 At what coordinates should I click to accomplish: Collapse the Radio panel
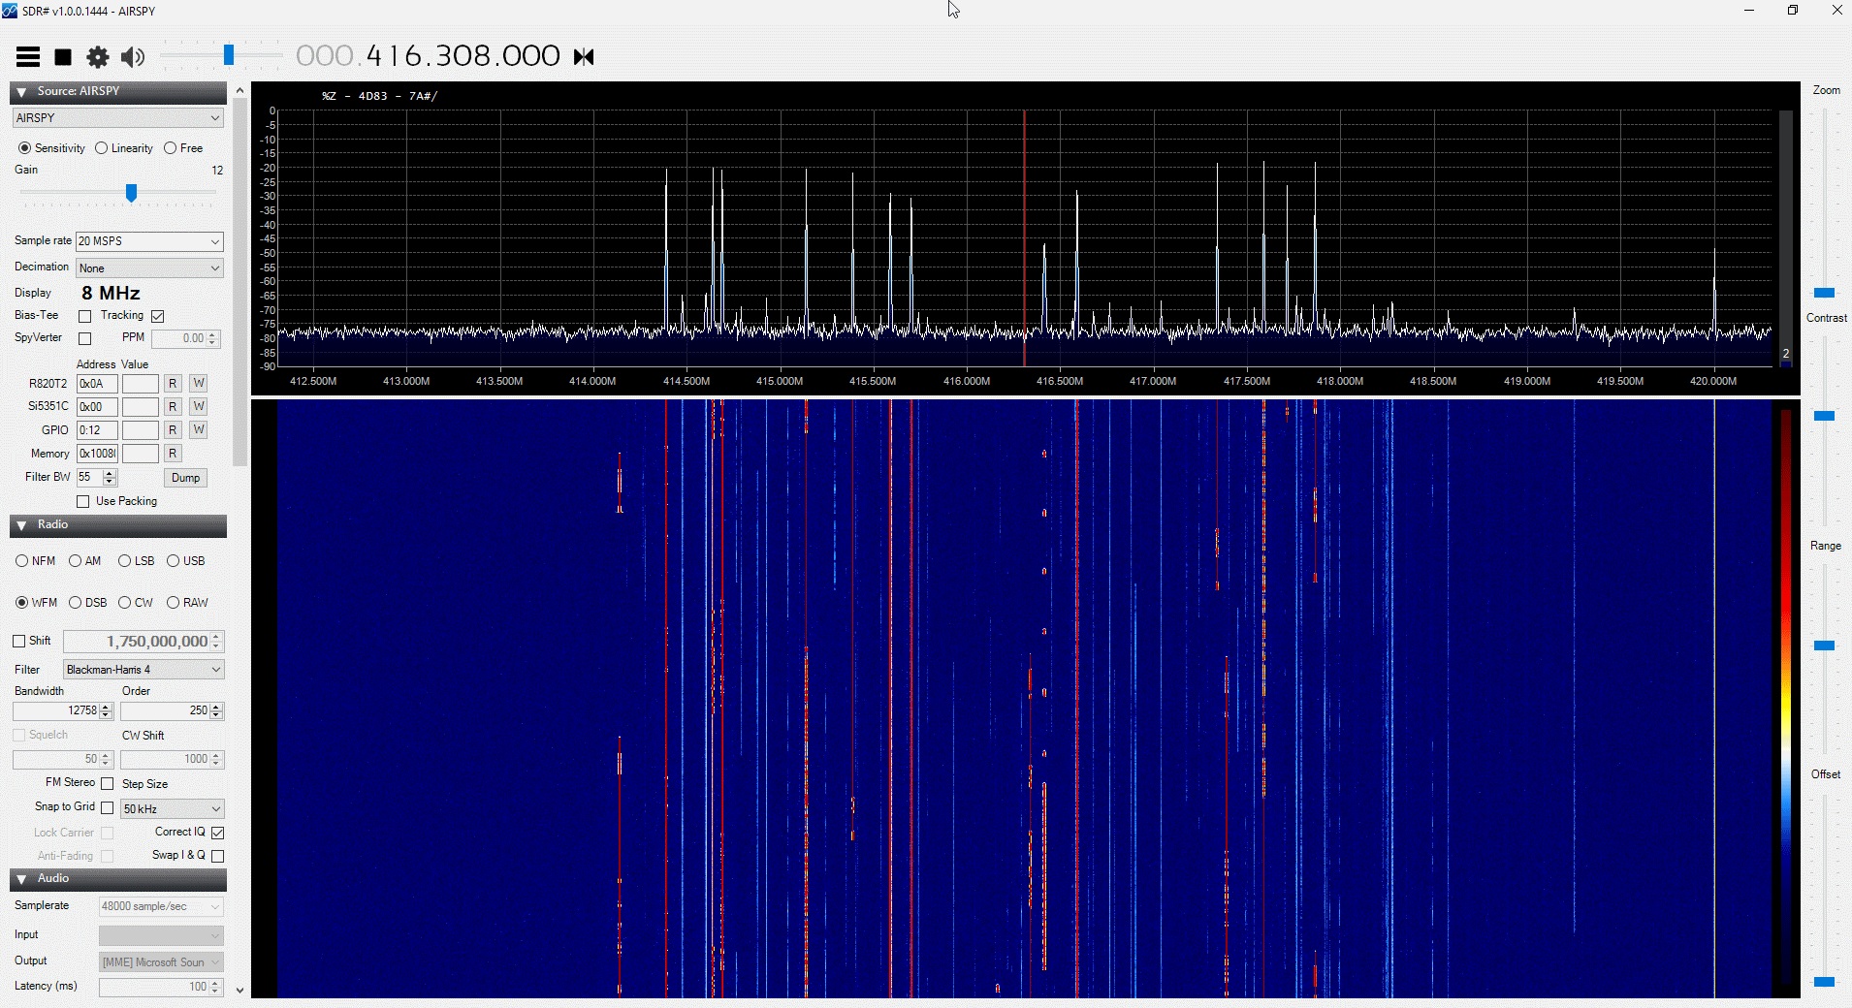point(21,525)
